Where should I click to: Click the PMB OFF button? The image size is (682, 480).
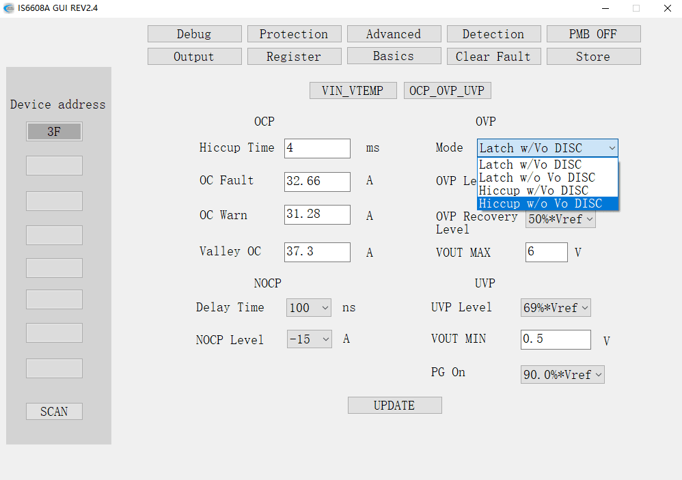click(593, 34)
